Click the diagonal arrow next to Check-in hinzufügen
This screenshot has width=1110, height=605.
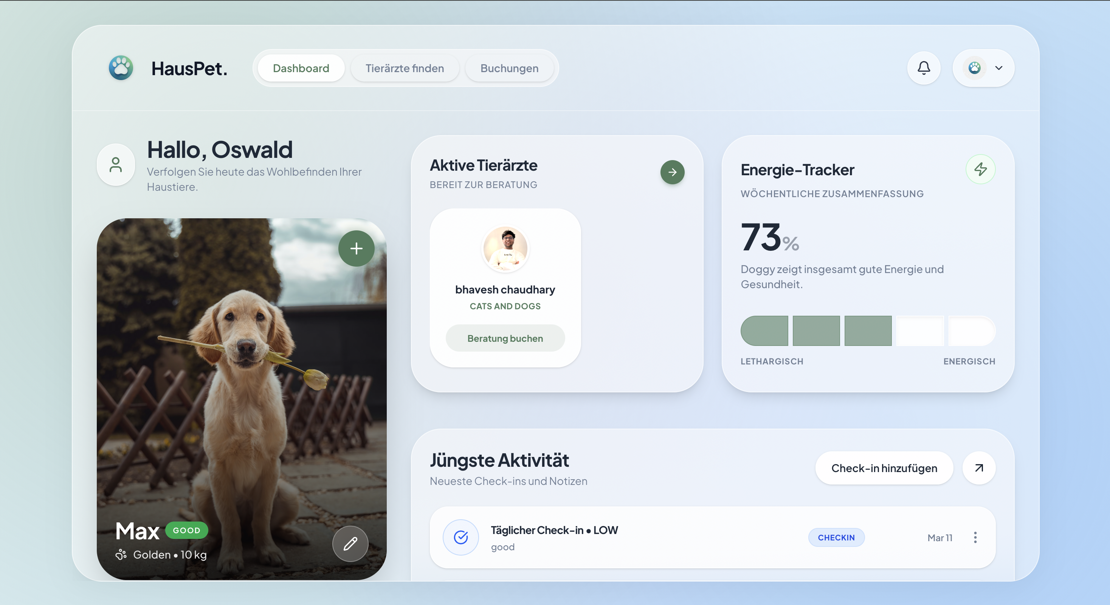click(x=978, y=468)
